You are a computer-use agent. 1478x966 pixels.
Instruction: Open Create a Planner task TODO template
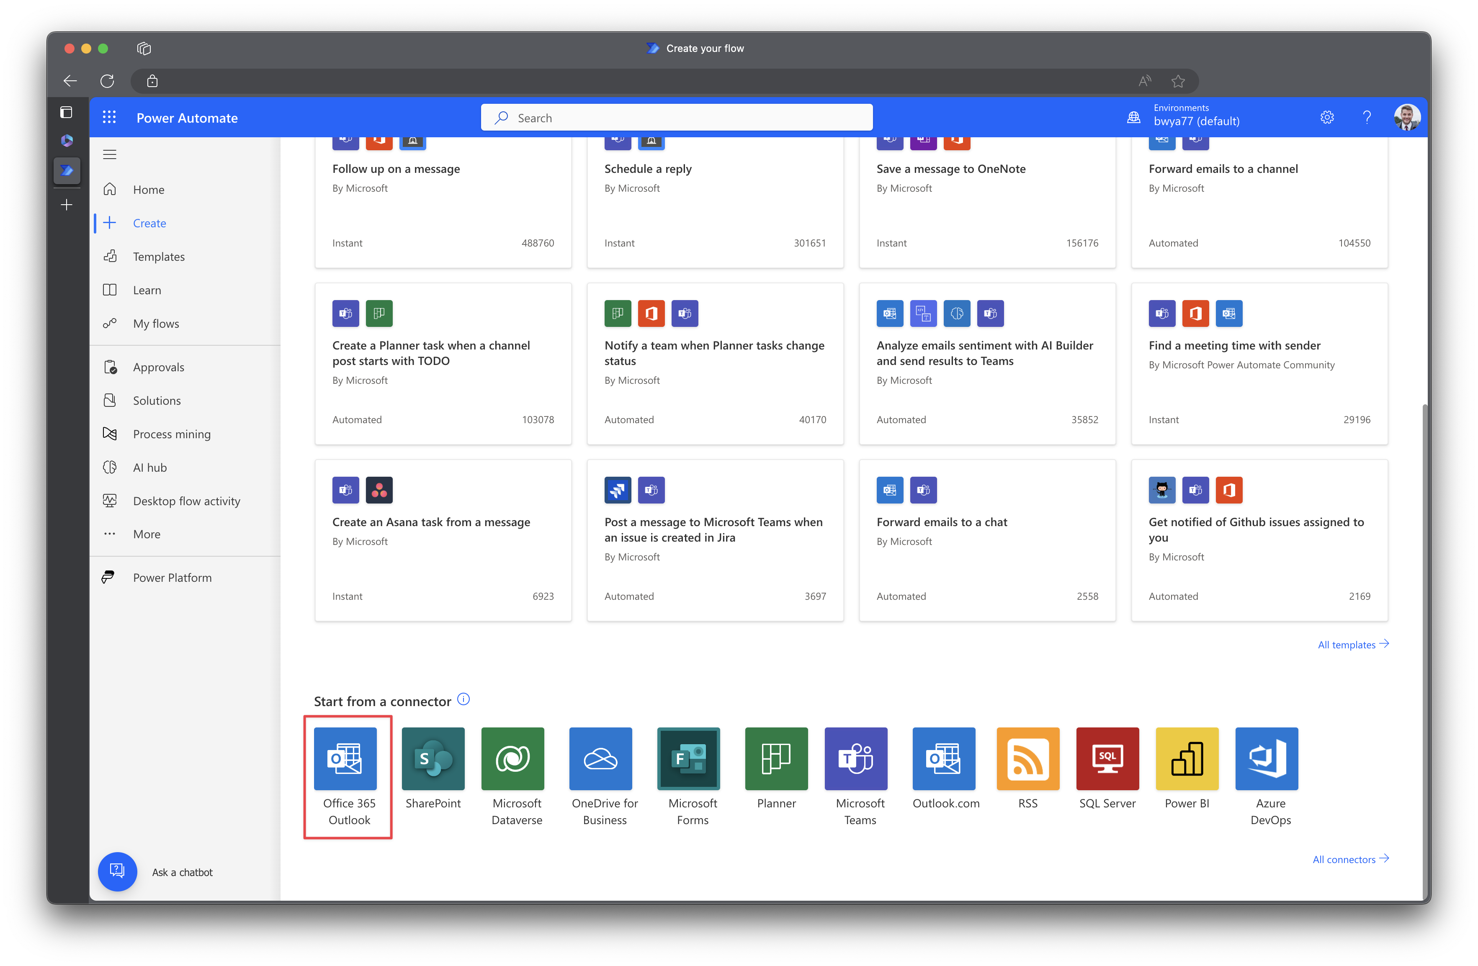[443, 364]
